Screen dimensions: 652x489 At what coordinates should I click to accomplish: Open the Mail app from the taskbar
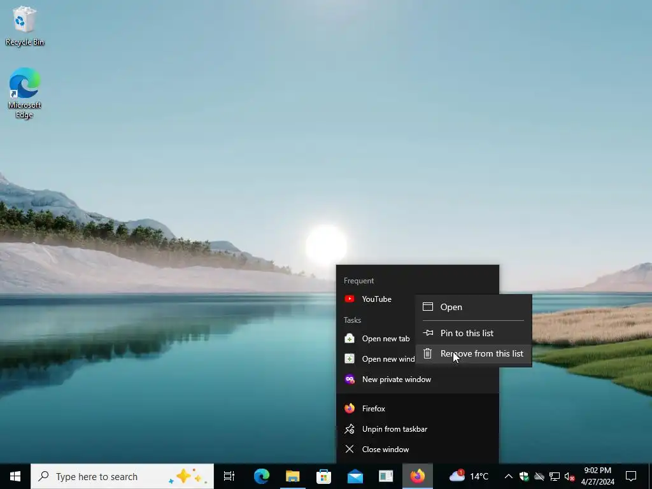pyautogui.click(x=355, y=476)
